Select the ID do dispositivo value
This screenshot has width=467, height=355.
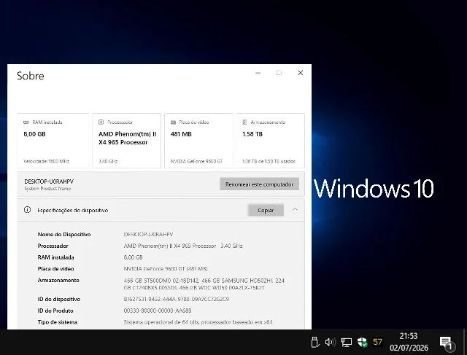click(x=177, y=299)
